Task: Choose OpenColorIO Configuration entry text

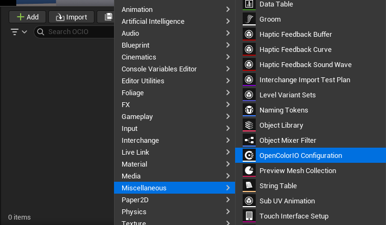Action: (301, 156)
